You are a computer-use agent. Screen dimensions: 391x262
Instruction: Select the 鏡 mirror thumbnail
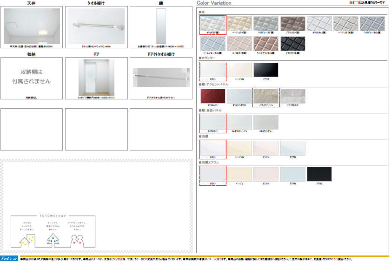pos(160,26)
